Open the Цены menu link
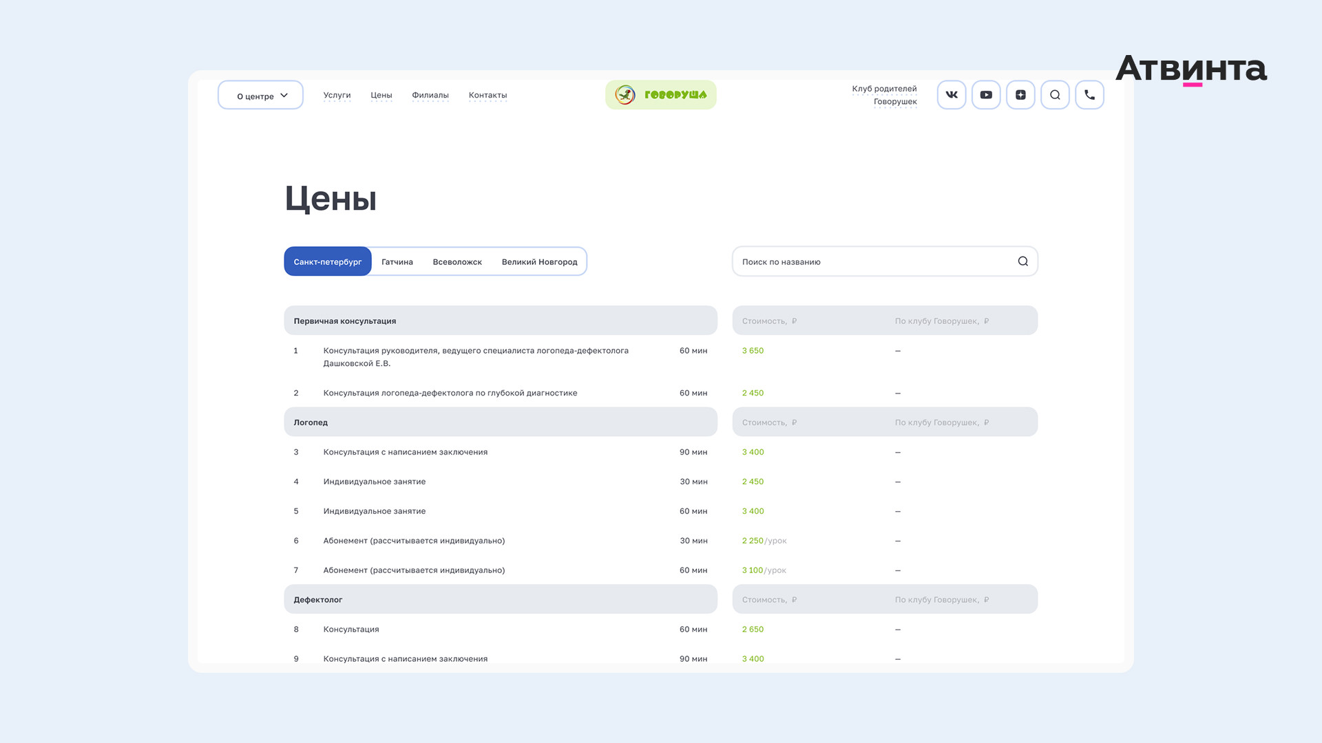Screen dimensions: 1322x743 click(381, 95)
